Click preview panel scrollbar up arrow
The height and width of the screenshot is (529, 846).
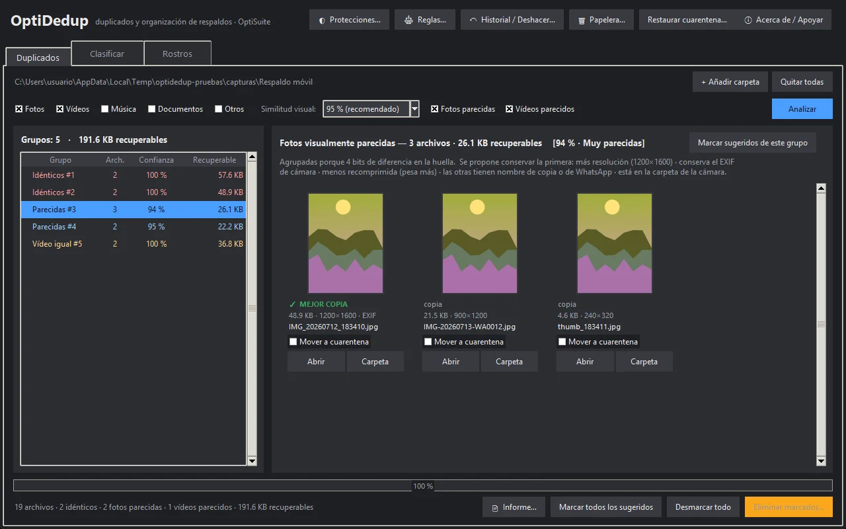[x=822, y=188]
